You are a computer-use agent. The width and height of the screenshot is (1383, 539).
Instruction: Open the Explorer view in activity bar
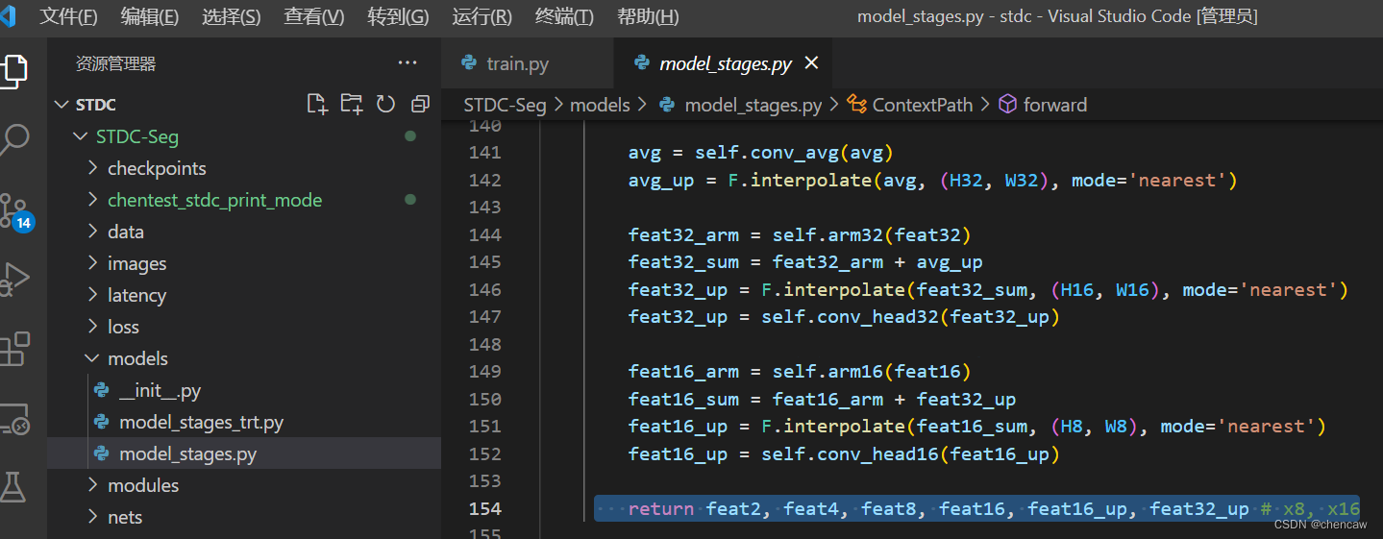tap(13, 71)
